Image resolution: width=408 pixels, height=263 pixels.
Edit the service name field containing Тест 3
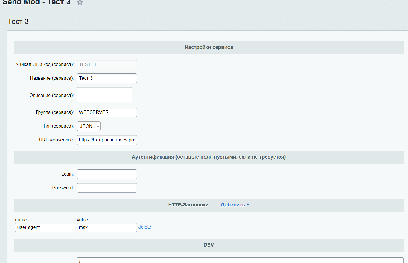pos(107,78)
